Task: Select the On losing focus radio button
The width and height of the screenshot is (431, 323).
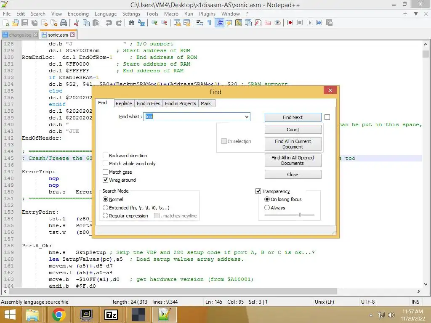Action: pos(267,199)
